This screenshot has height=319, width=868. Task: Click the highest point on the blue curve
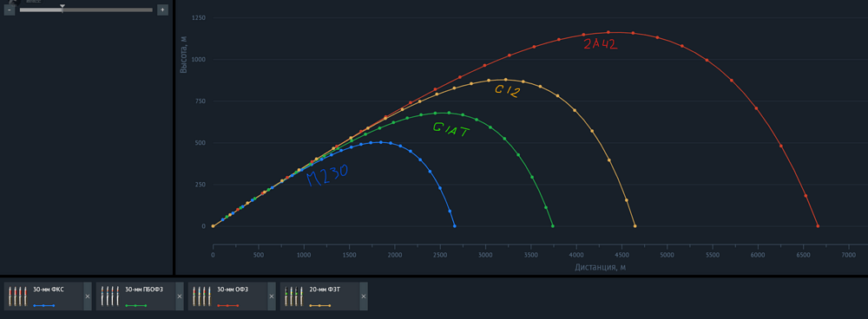[381, 142]
